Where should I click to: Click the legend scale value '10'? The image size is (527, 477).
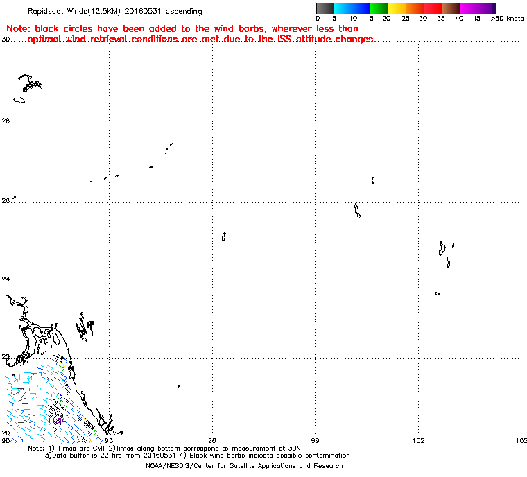point(353,19)
